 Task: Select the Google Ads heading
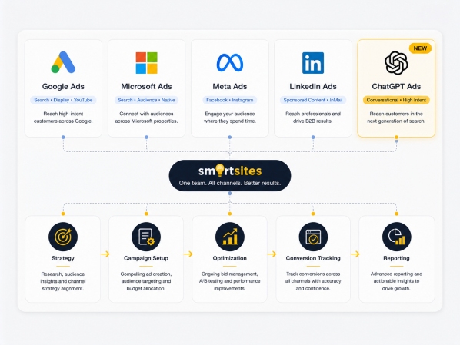63,87
